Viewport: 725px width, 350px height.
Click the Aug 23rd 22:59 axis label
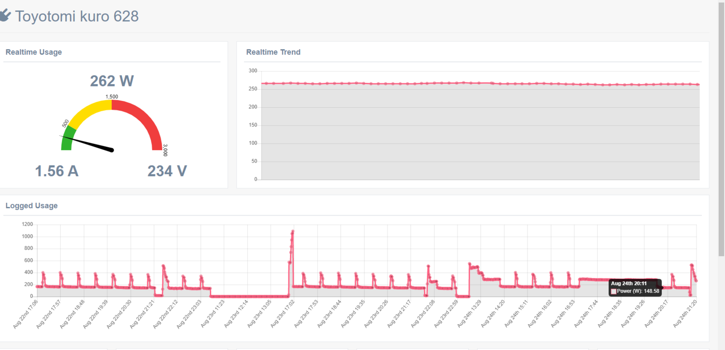(446, 314)
